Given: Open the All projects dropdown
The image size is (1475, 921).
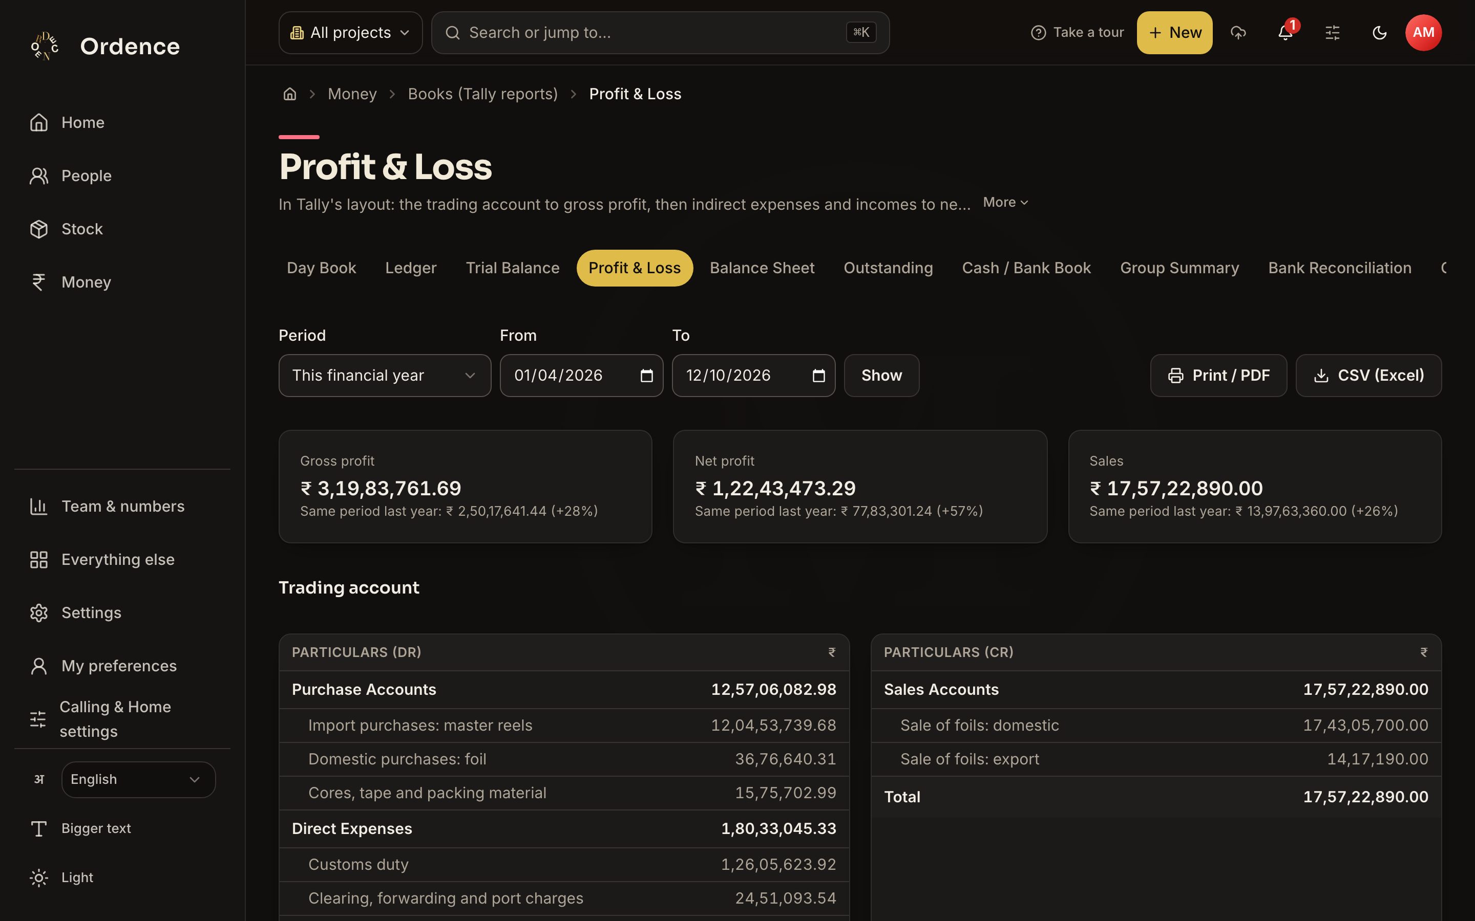Looking at the screenshot, I should [350, 33].
